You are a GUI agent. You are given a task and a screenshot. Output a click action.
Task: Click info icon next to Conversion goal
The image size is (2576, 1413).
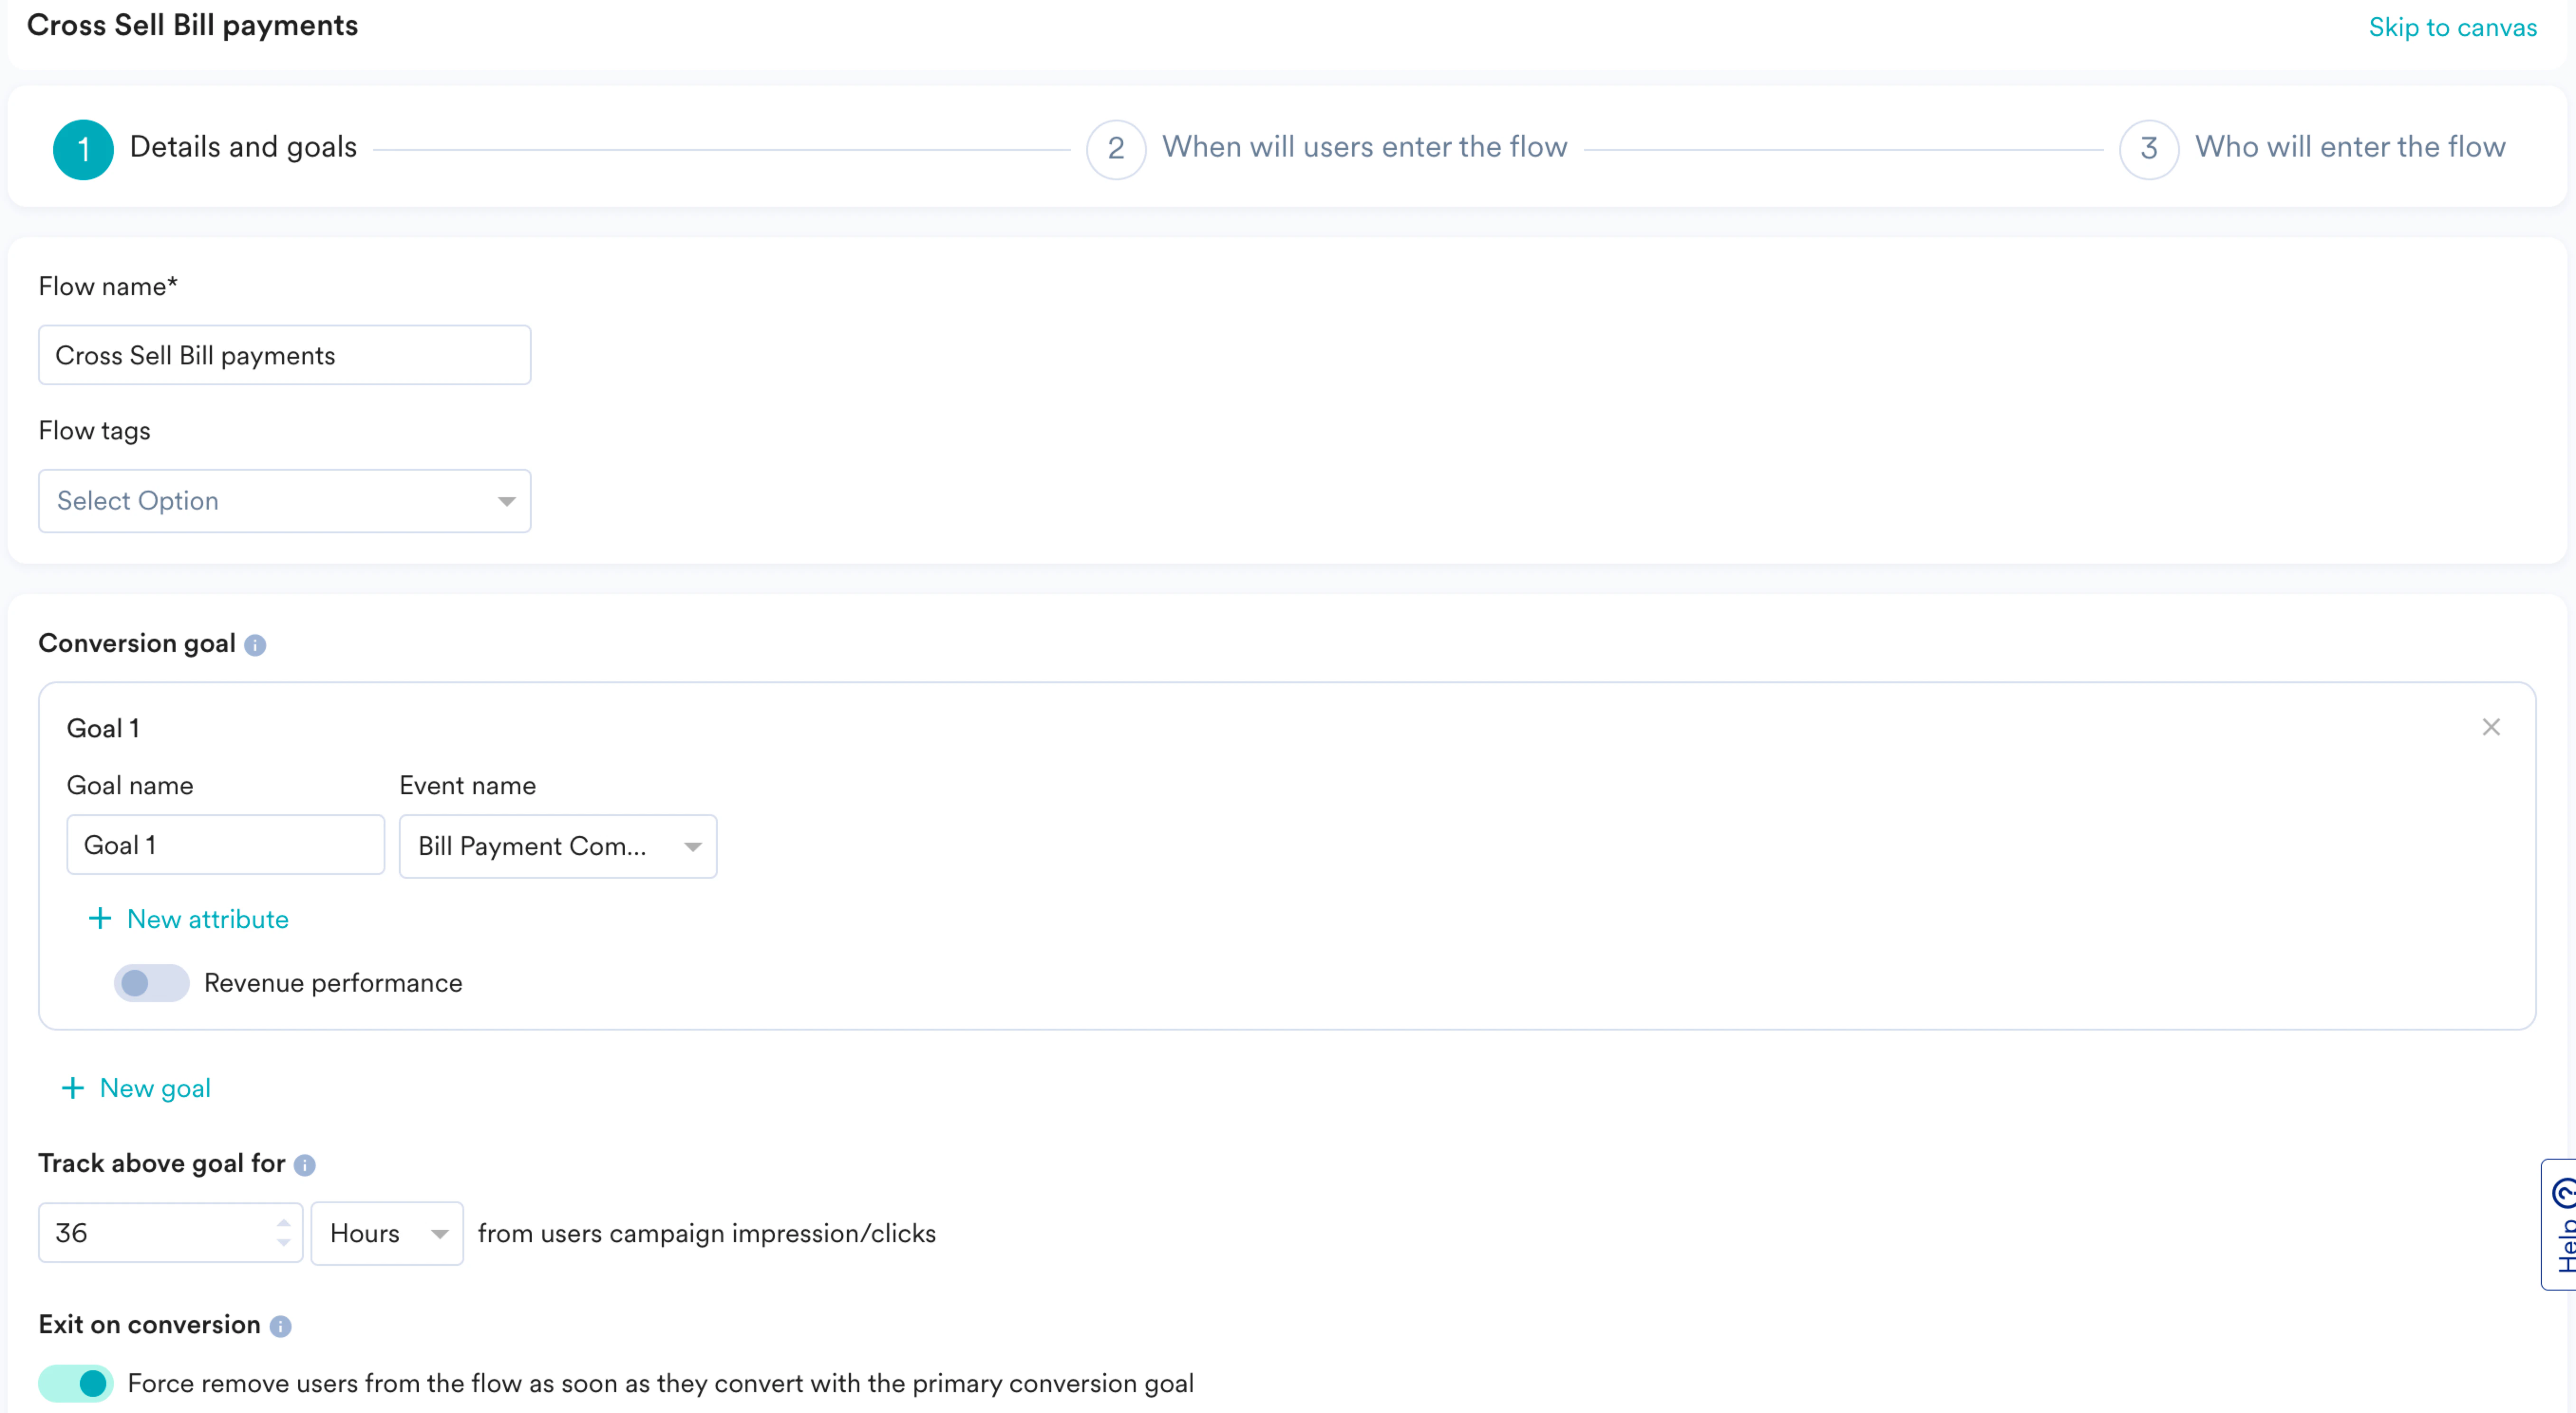tap(255, 646)
